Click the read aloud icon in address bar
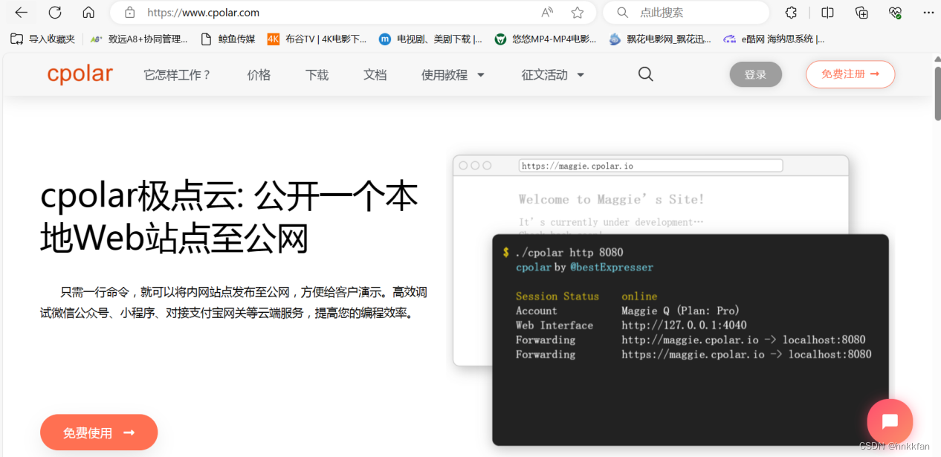Screen dimensions: 941x457 point(548,13)
